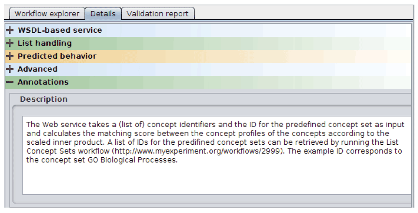This screenshot has width=418, height=213.
Task: Expand Predicted behavior using its plus icon
Action: (x=10, y=56)
